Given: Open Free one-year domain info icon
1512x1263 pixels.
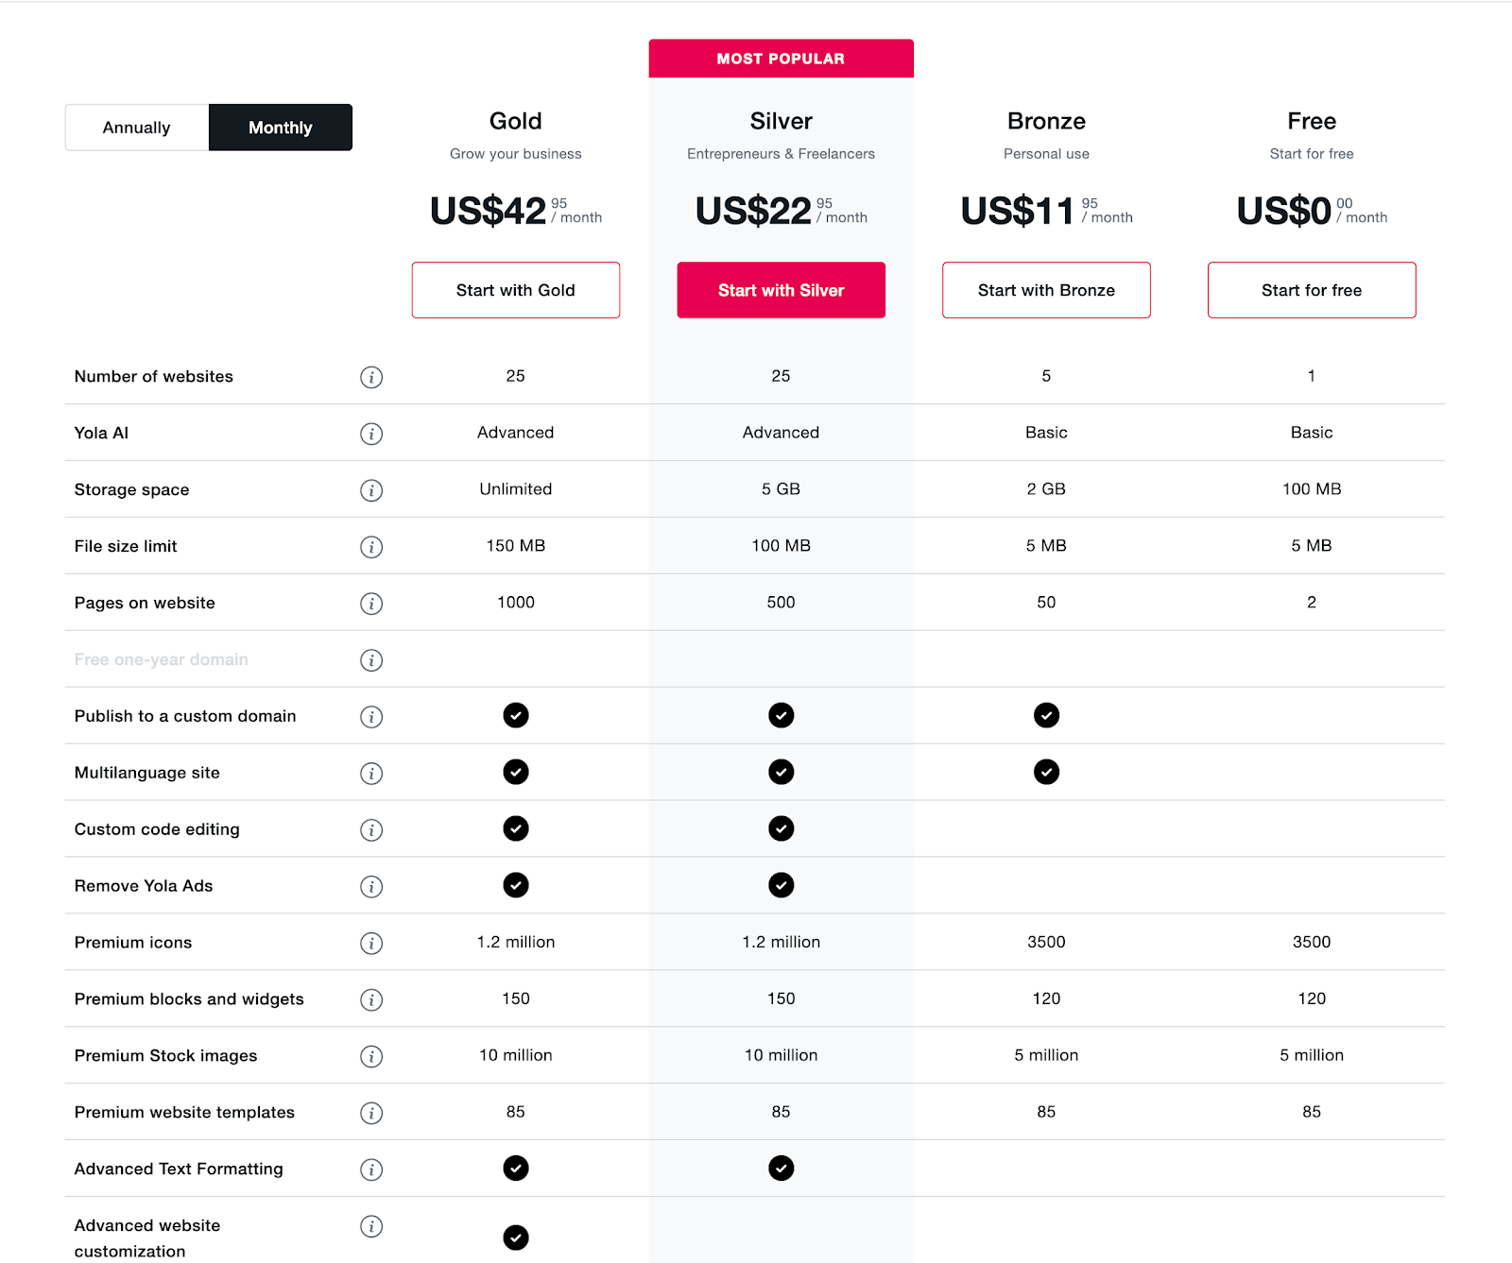Looking at the screenshot, I should [x=371, y=660].
